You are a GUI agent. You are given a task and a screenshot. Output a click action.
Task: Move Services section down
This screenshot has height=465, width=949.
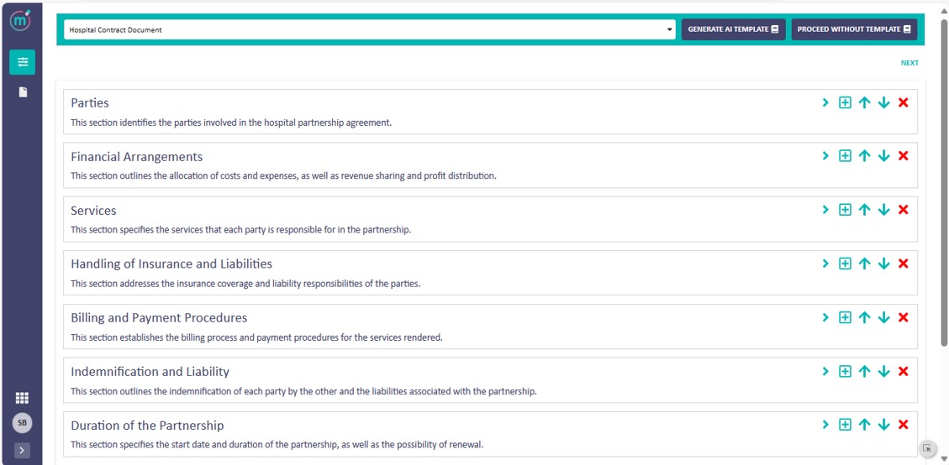[x=883, y=210]
